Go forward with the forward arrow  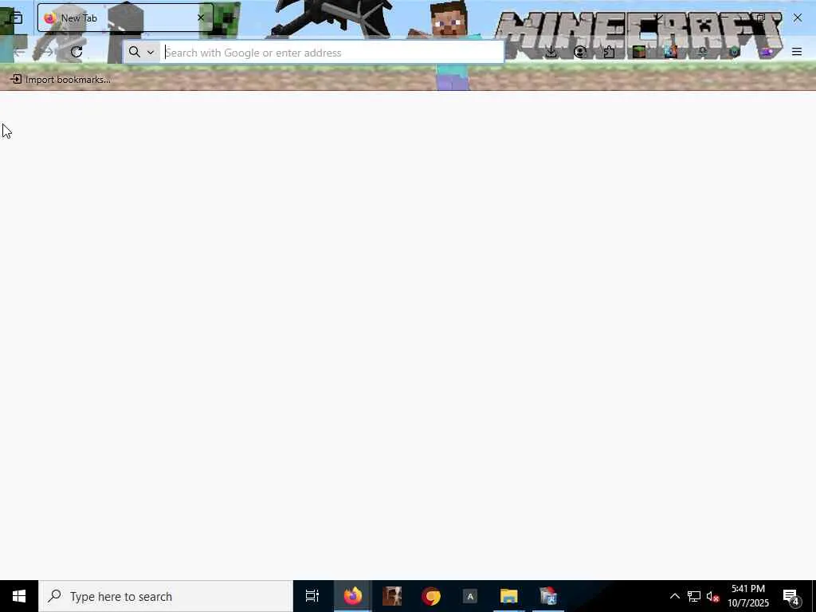(47, 52)
